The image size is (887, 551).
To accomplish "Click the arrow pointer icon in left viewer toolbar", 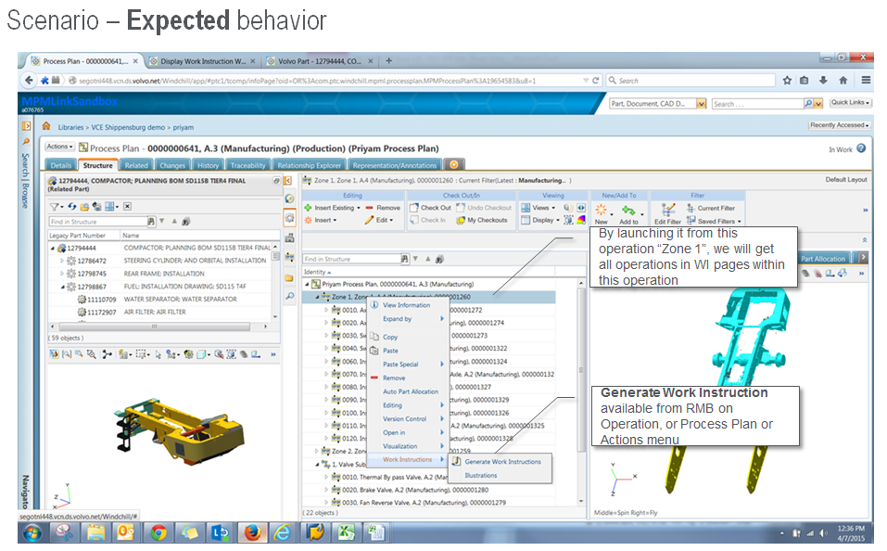I will [x=158, y=354].
